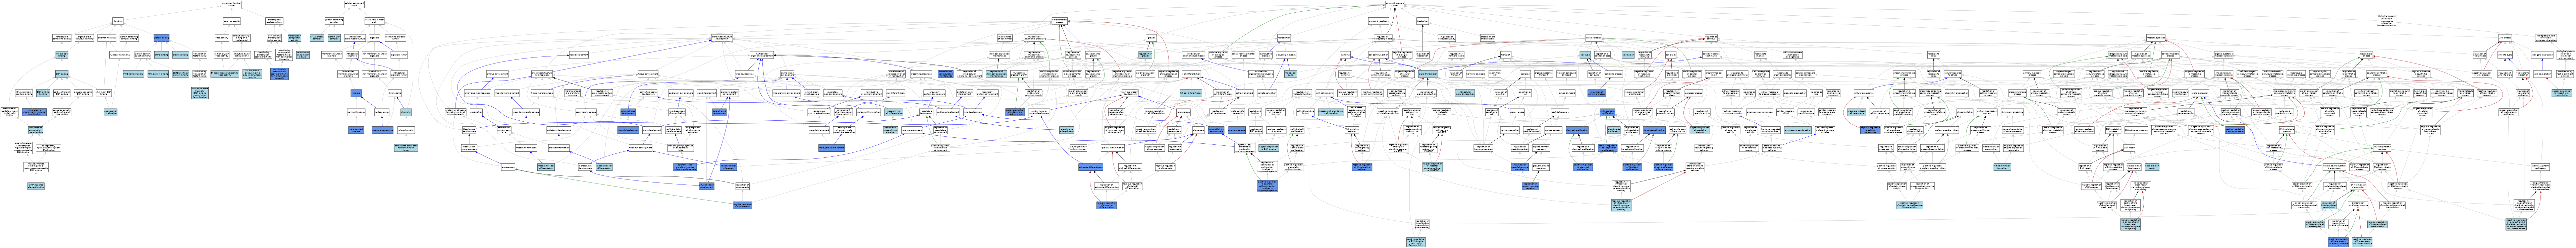Image resolution: width=2576 pixels, height=248 pixels.
Task: Click the tube development node
Action: click(745, 75)
